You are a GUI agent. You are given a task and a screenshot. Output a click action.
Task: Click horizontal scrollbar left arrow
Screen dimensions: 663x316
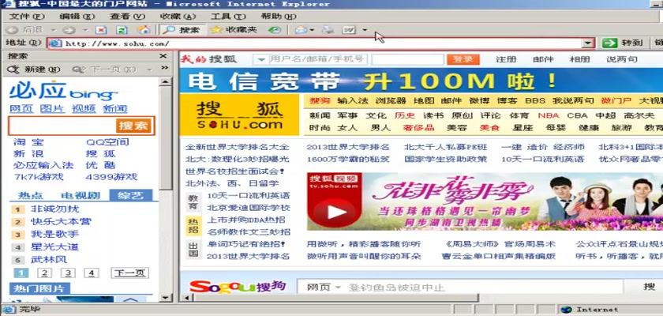[x=185, y=298]
